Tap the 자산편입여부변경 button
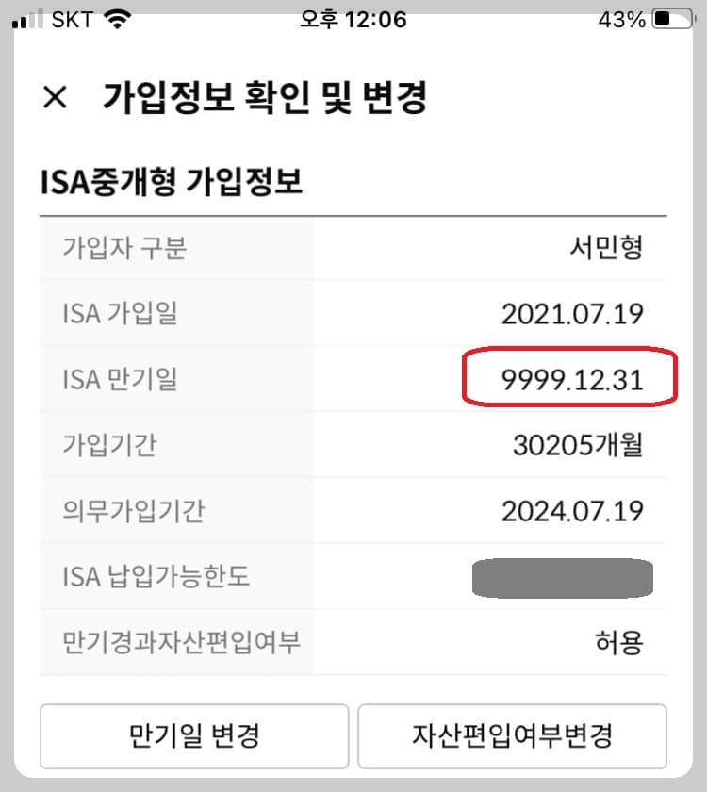The width and height of the screenshot is (707, 792). pos(515,736)
